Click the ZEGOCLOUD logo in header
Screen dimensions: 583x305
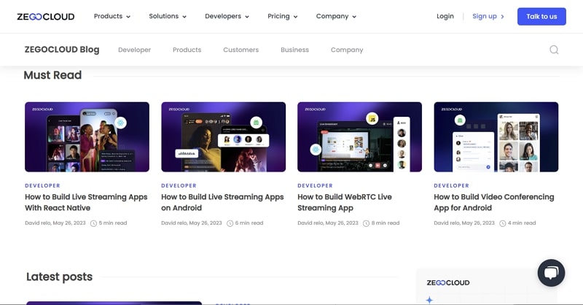coord(46,16)
